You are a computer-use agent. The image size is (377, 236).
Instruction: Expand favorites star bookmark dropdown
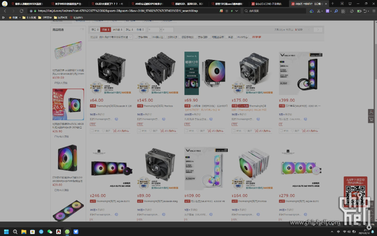pos(20,18)
